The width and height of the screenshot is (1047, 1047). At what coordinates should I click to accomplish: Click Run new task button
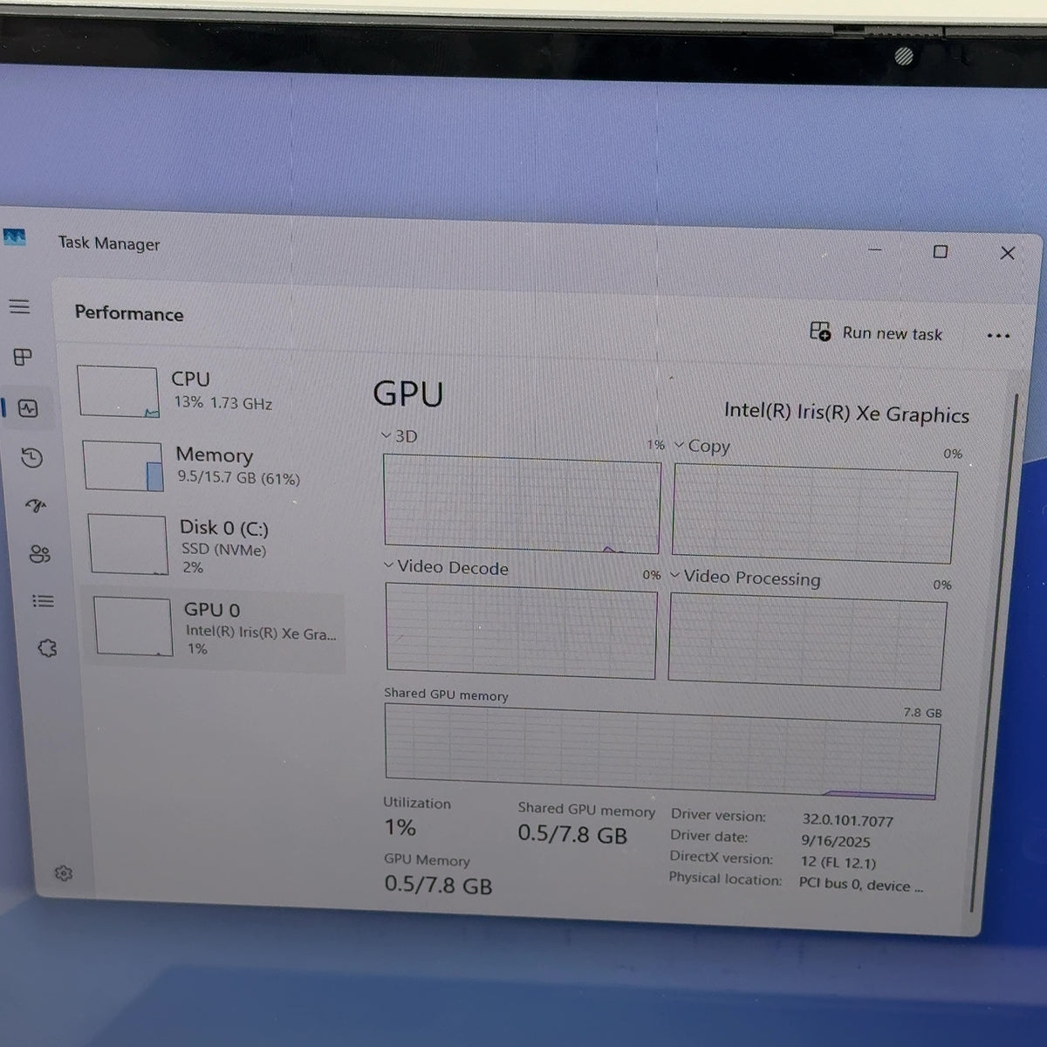point(876,332)
